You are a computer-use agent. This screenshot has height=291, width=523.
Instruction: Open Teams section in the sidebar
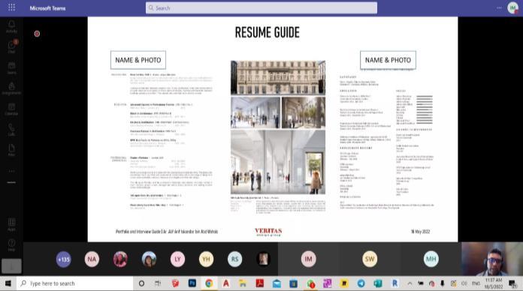click(11, 67)
